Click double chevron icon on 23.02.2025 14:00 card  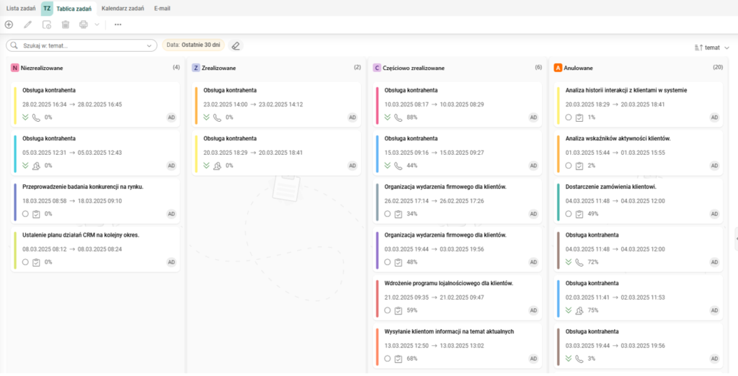tap(207, 117)
